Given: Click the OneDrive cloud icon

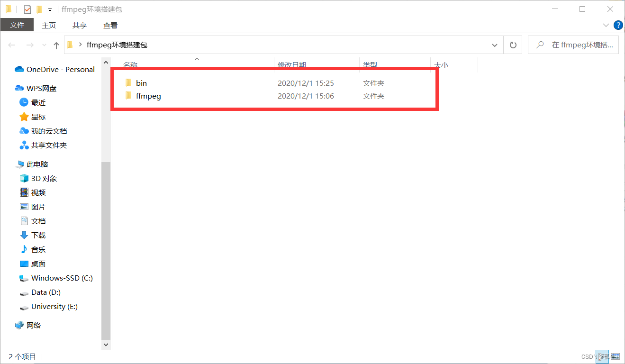Looking at the screenshot, I should pos(19,69).
